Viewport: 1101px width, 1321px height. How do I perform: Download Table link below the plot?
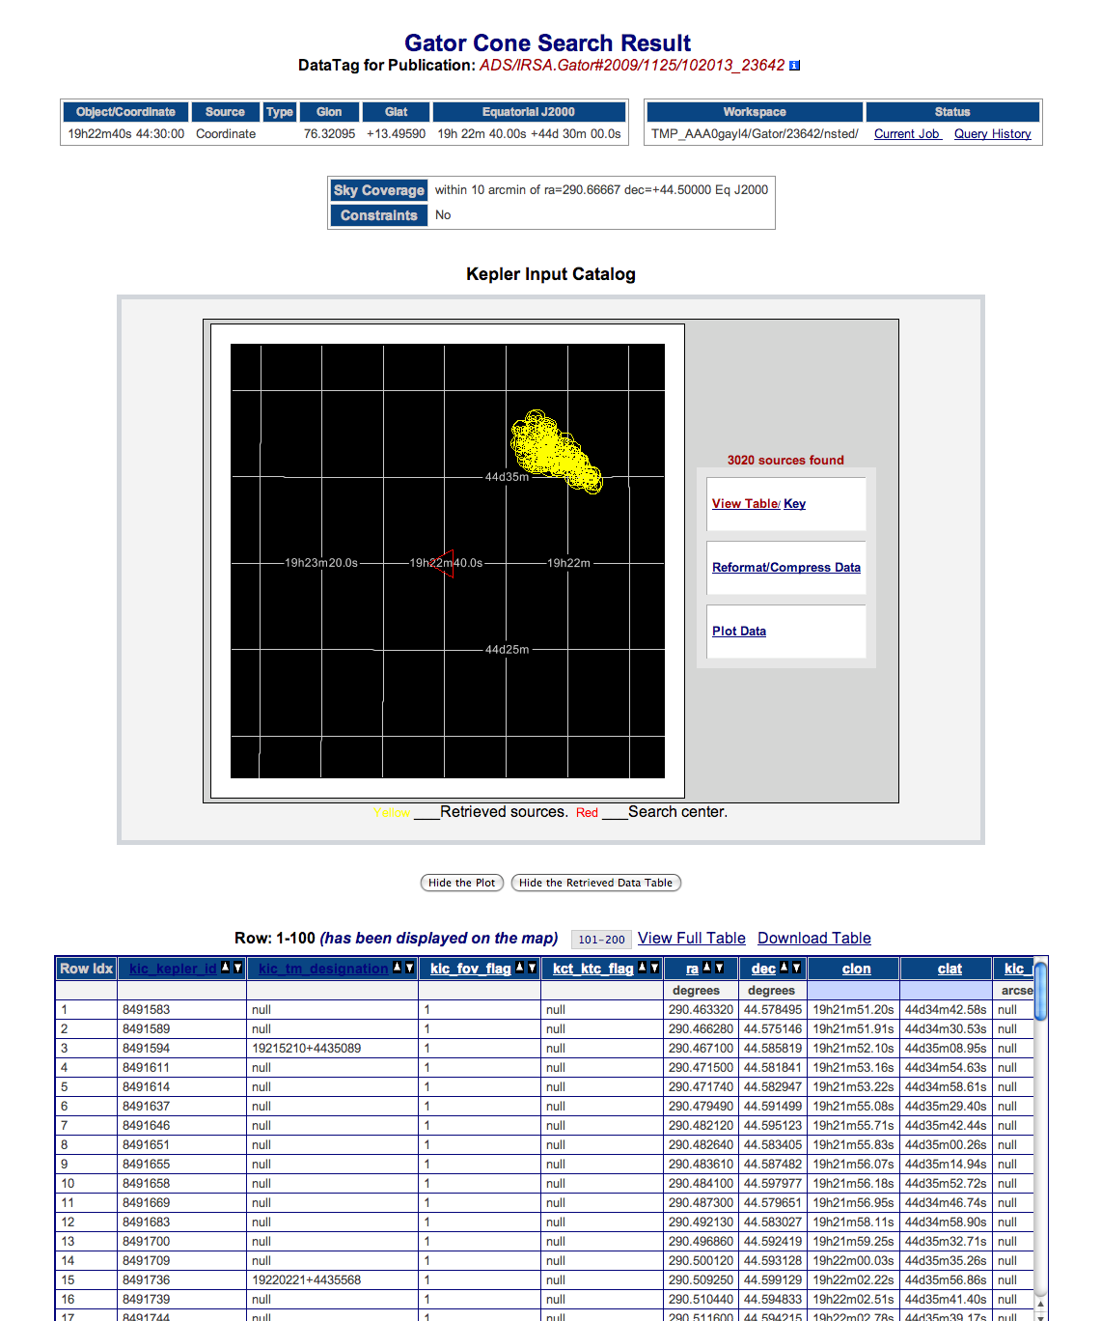tap(814, 939)
